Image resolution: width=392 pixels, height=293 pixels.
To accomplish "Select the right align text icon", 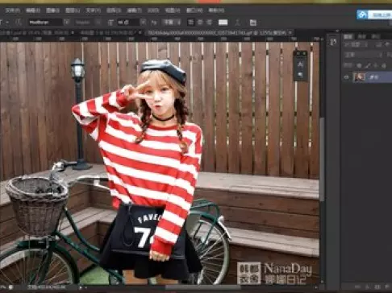I will click(209, 23).
